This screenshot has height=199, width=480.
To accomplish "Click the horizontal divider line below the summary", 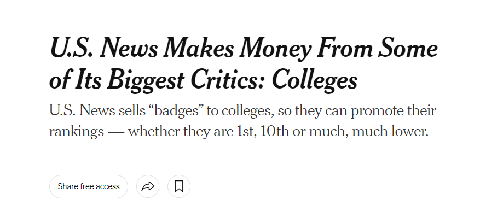I will (255, 161).
